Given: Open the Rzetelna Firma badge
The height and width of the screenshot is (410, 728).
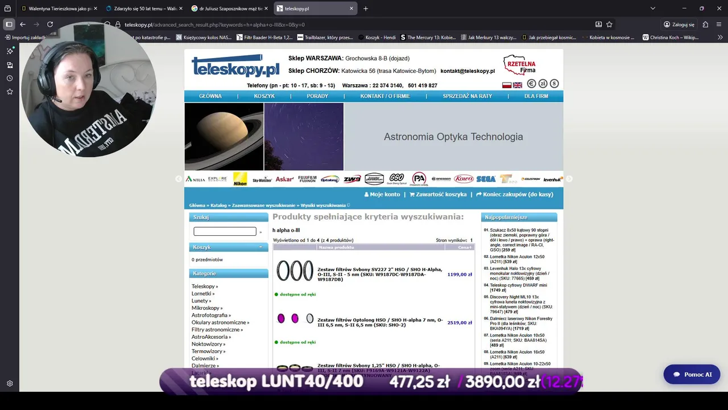Looking at the screenshot, I should [x=519, y=65].
